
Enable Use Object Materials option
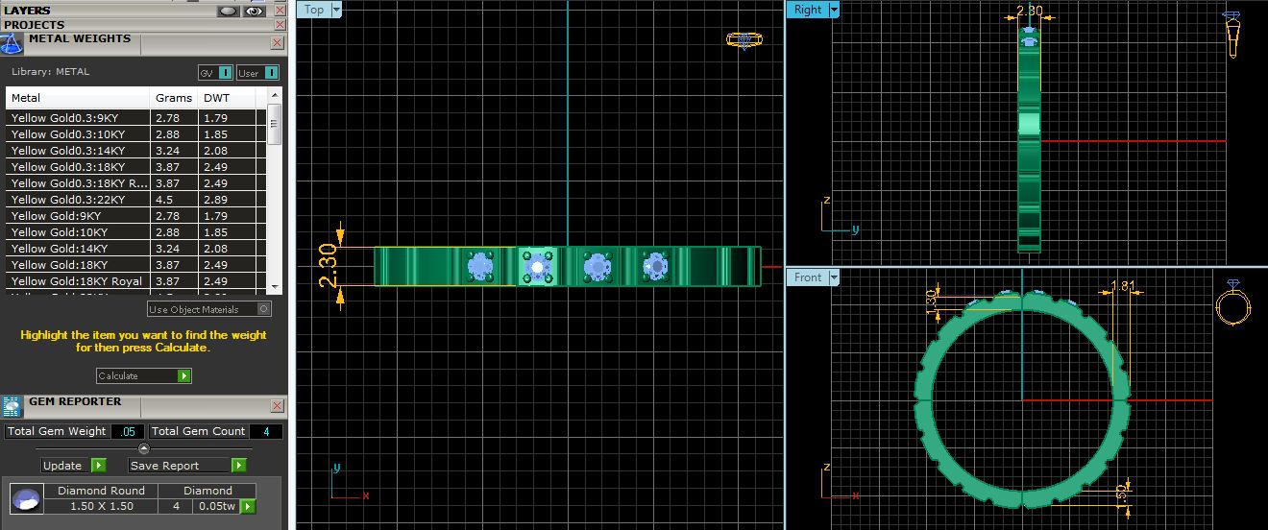point(264,309)
